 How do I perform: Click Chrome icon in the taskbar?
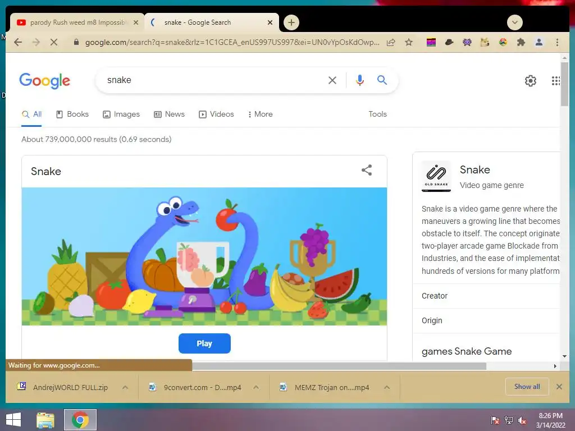(80, 420)
